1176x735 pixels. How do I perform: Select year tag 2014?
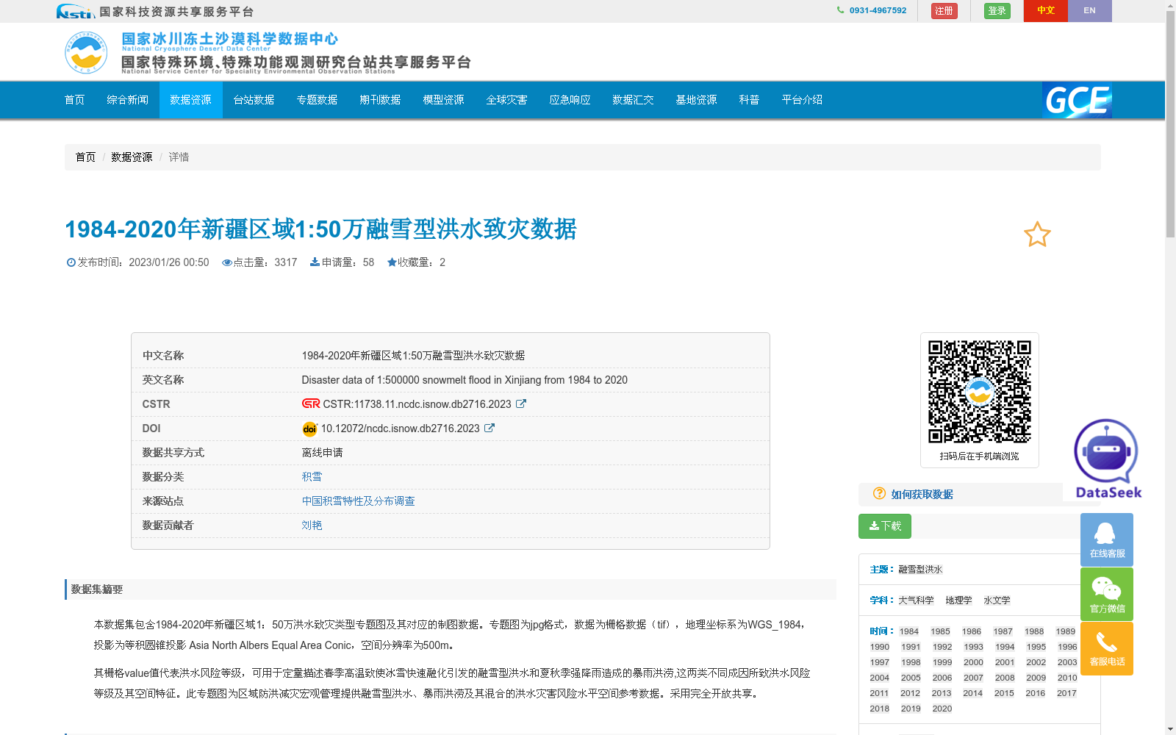(x=973, y=693)
